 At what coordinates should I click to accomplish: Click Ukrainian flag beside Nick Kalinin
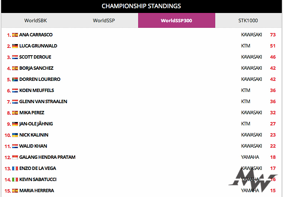click(15, 135)
